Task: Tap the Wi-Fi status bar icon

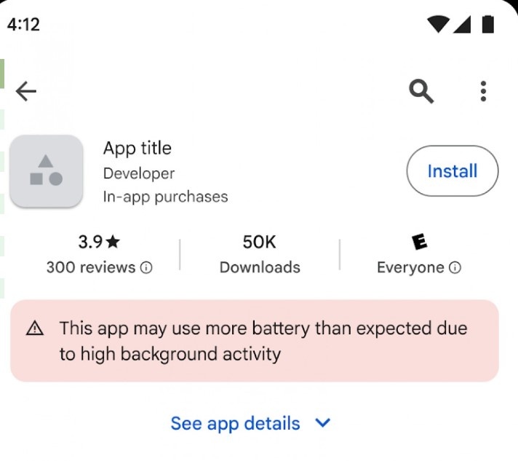Action: 438,24
